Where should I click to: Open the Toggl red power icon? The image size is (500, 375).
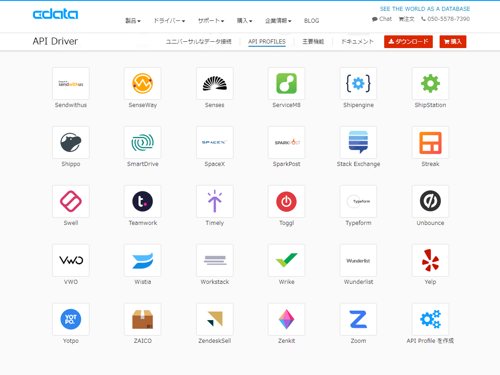[287, 201]
